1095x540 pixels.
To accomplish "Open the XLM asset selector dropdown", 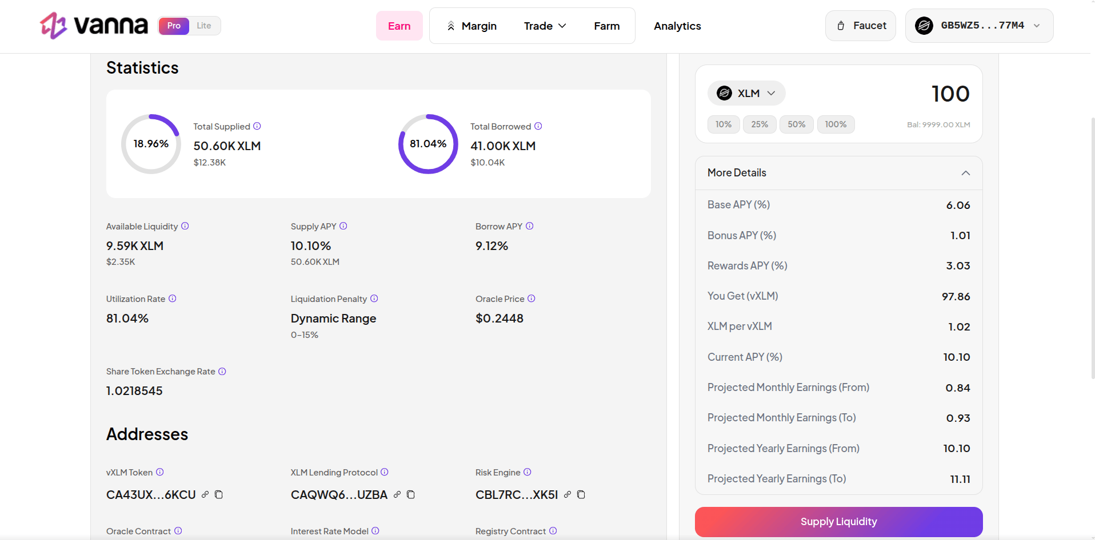I will pyautogui.click(x=746, y=93).
